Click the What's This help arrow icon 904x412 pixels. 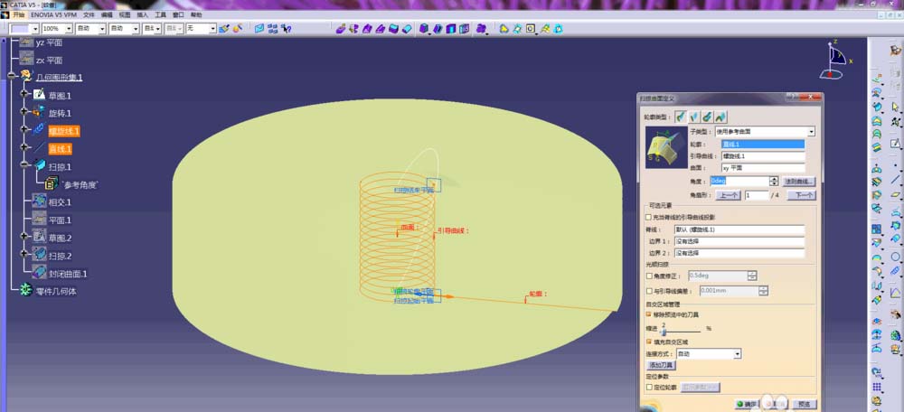(286, 28)
